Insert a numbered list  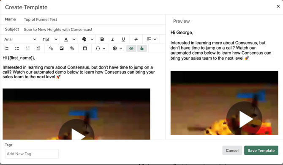pyautogui.click(x=6, y=48)
